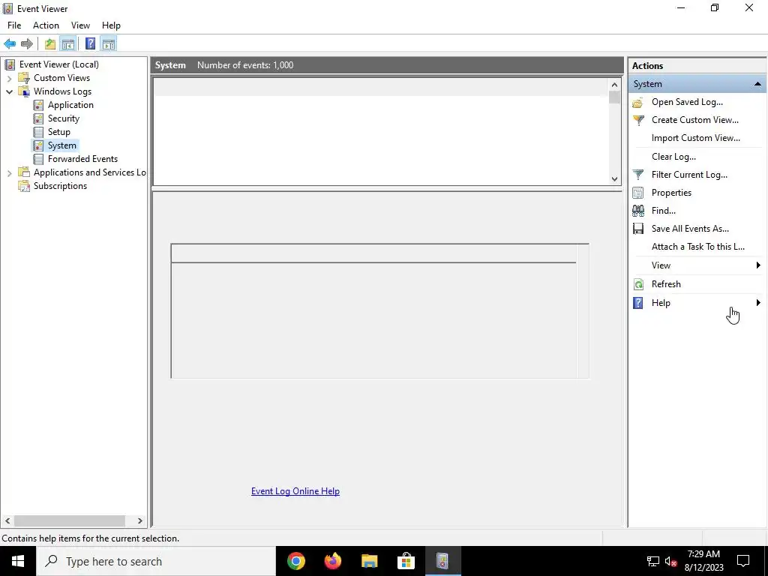Click tree pane horizontal scroll right arrow
This screenshot has height=576, width=768.
click(140, 520)
